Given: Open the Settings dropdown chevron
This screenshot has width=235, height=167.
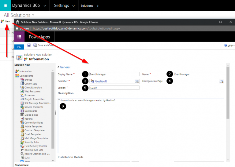Looking at the screenshot, I should (x=73, y=6).
